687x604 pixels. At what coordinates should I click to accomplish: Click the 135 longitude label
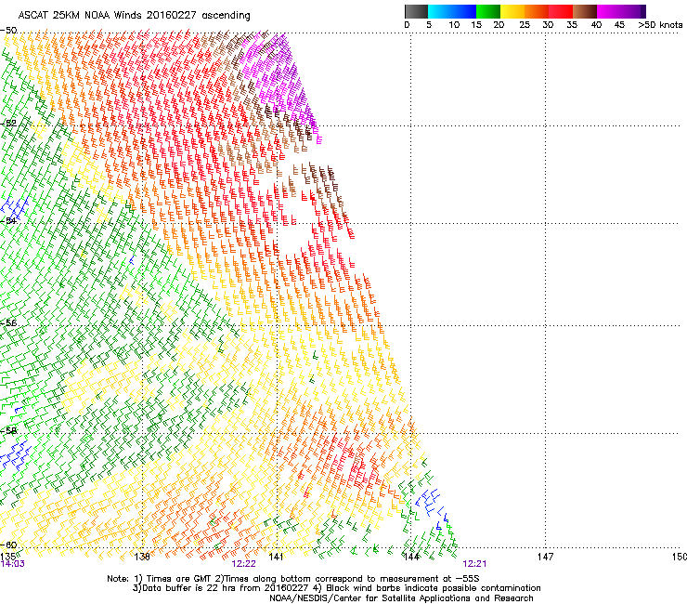tap(7, 557)
